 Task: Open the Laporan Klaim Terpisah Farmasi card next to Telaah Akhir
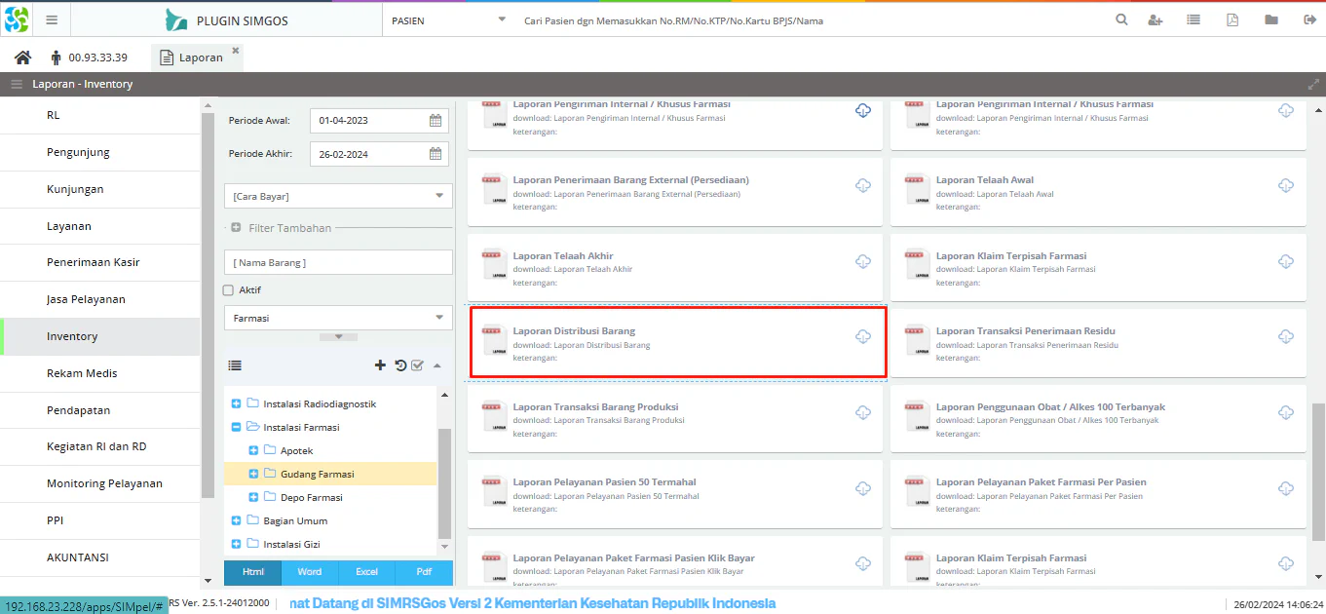coord(1098,268)
